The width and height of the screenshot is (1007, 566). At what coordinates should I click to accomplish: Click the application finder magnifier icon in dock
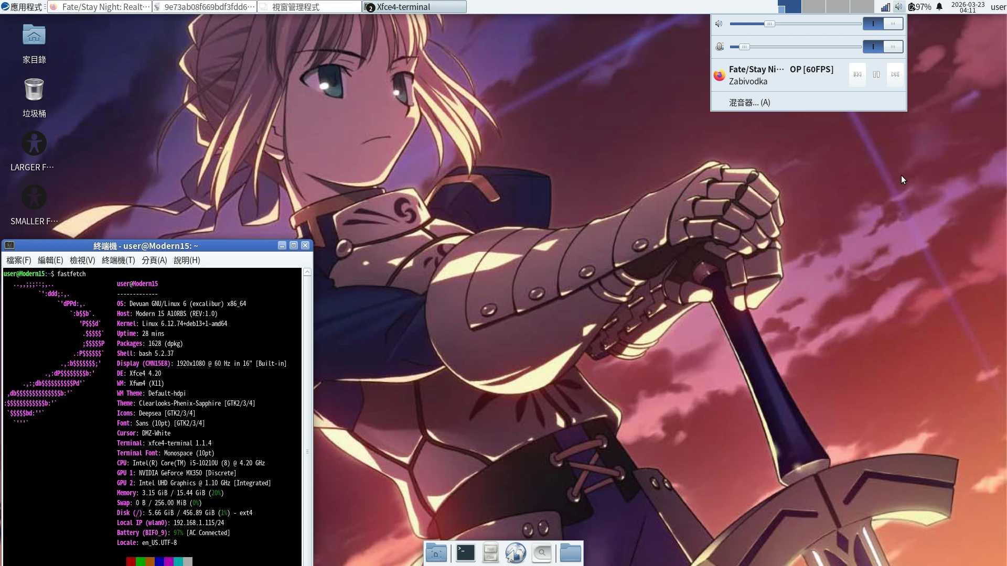(542, 553)
